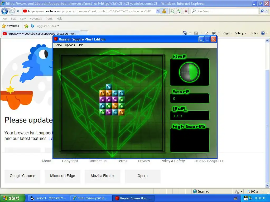The width and height of the screenshot is (270, 202).
Task: Open the Tools menu in the menu bar
Action: point(49,19)
